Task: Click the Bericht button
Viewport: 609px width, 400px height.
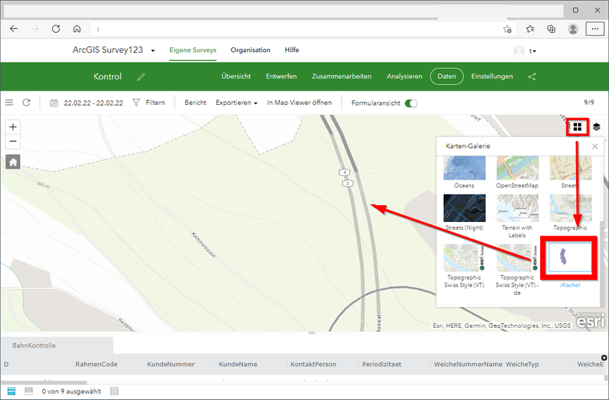Action: coord(196,103)
